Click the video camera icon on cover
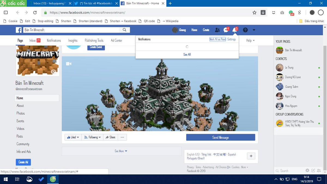This screenshot has height=184, width=327. pos(68,64)
